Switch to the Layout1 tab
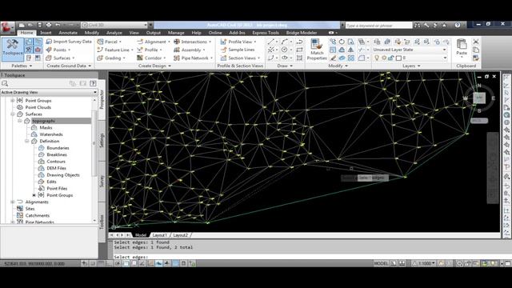 click(x=160, y=235)
